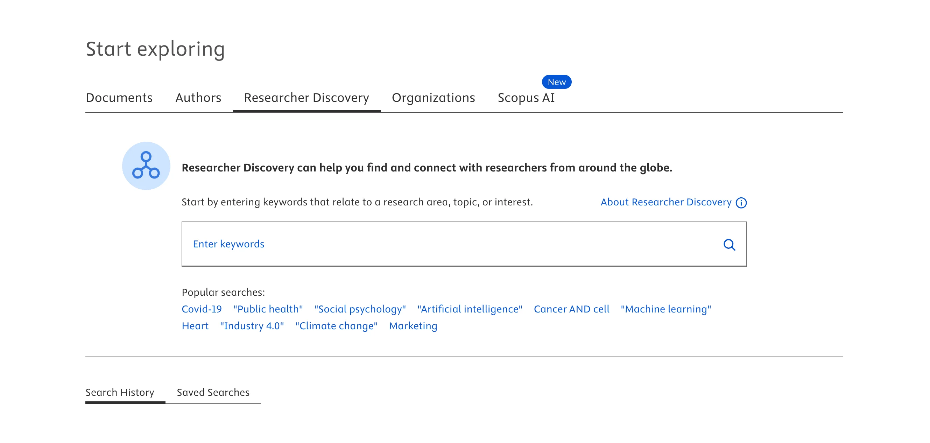Switch to the Documents tab

coord(119,98)
